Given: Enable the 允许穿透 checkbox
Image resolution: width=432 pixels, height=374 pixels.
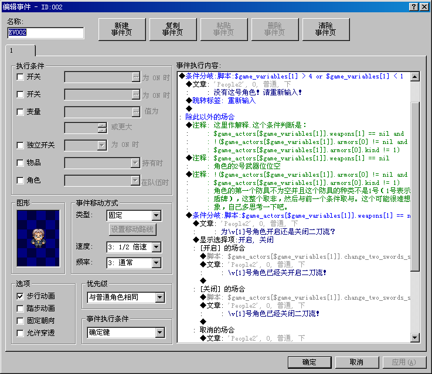Looking at the screenshot, I should (20, 333).
